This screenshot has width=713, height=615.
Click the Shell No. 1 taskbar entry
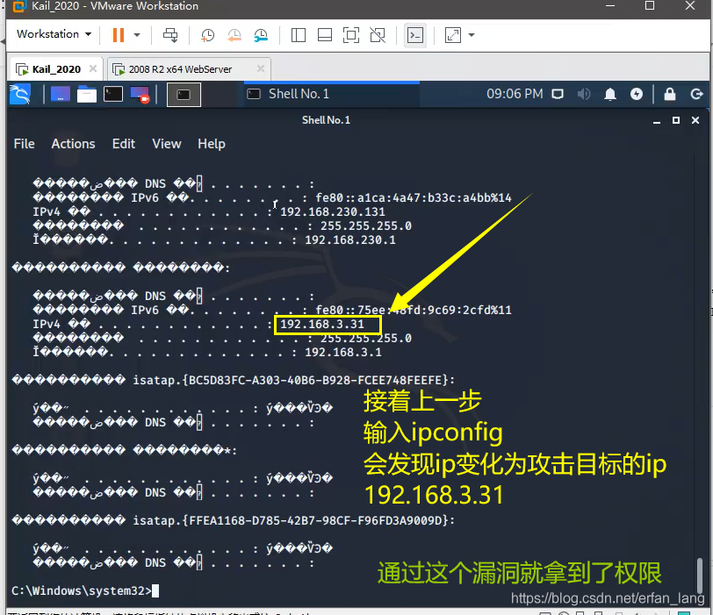point(332,94)
